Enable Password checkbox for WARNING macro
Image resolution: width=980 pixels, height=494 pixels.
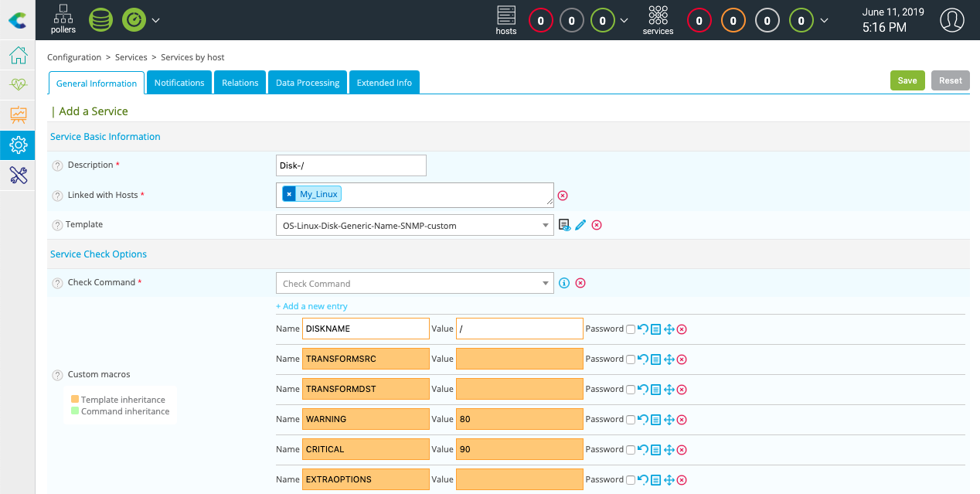click(631, 420)
